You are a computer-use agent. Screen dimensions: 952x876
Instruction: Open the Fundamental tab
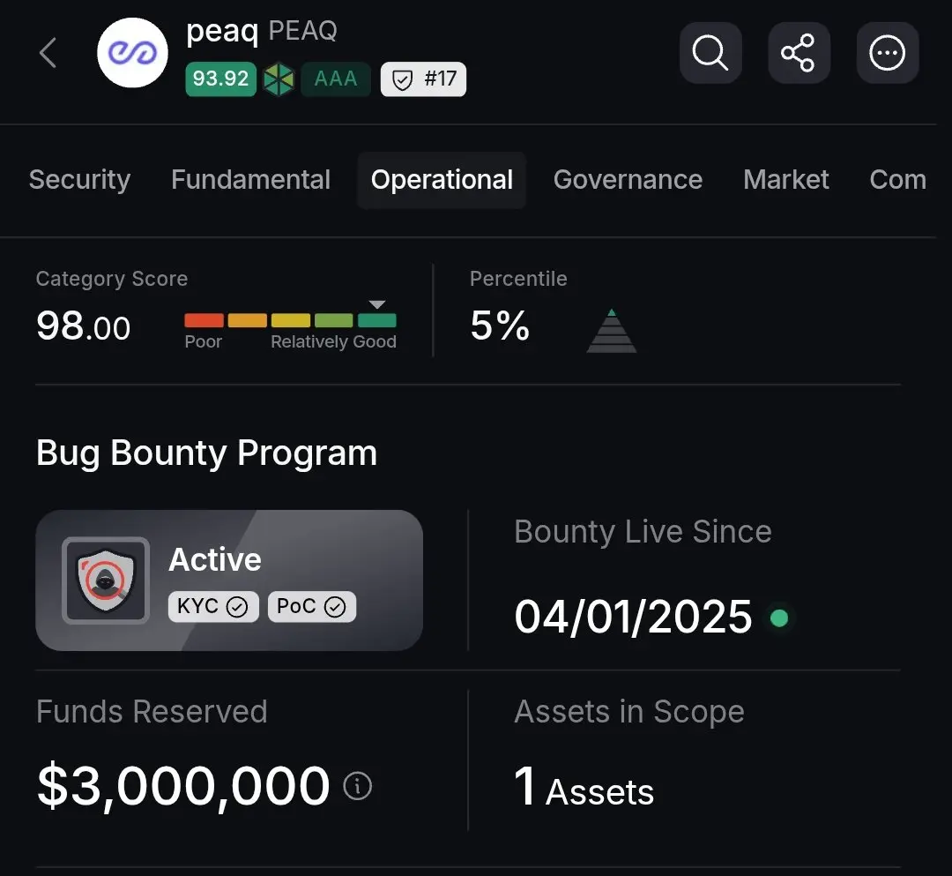[x=250, y=180]
